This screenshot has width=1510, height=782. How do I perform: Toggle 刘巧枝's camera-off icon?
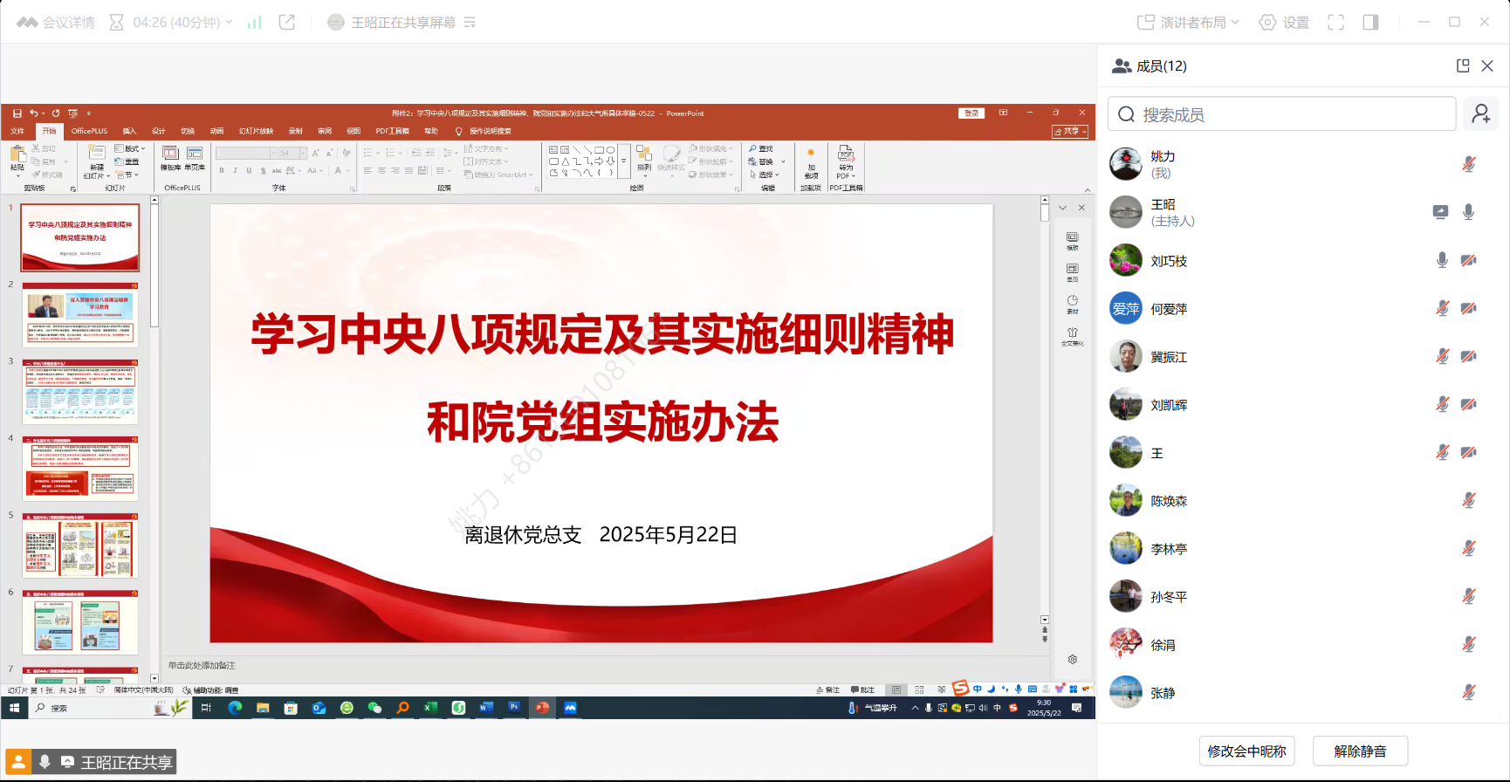click(x=1469, y=260)
